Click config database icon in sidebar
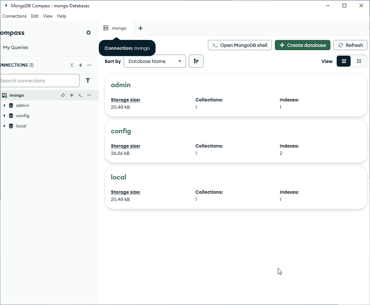Image resolution: width=370 pixels, height=305 pixels. point(11,116)
